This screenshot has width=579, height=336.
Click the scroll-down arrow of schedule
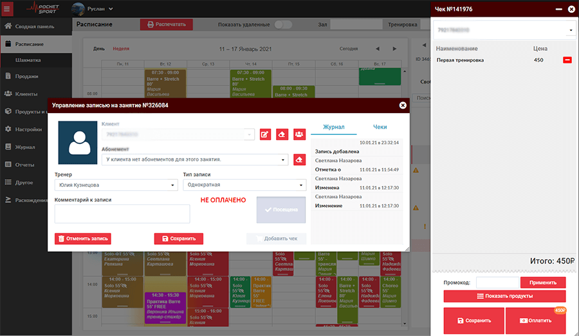(x=405, y=323)
